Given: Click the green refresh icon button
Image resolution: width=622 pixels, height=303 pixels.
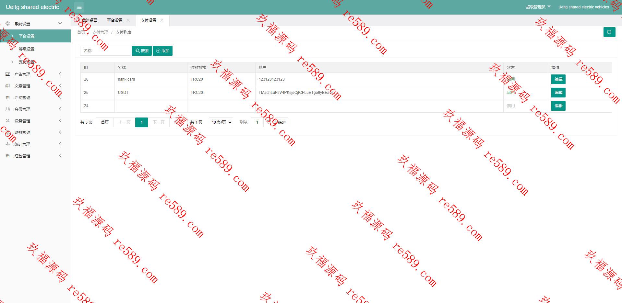Looking at the screenshot, I should [x=609, y=32].
